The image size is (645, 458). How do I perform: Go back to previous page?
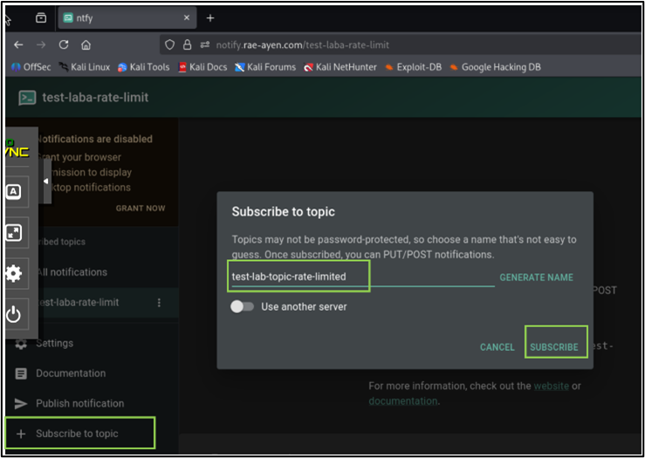pyautogui.click(x=18, y=44)
